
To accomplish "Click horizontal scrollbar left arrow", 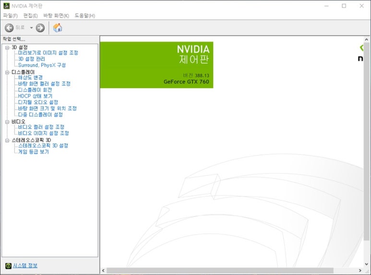I will point(103,270).
